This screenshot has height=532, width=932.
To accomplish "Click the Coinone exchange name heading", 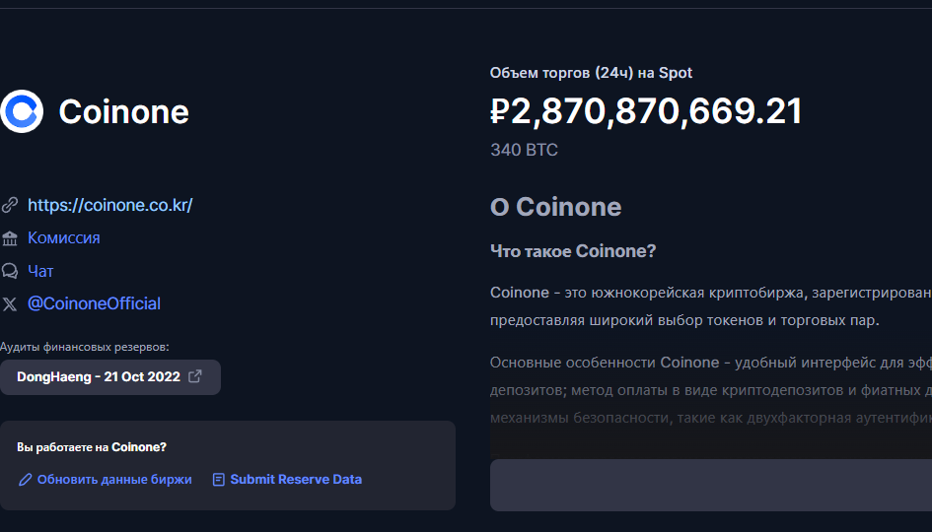I will coord(123,111).
